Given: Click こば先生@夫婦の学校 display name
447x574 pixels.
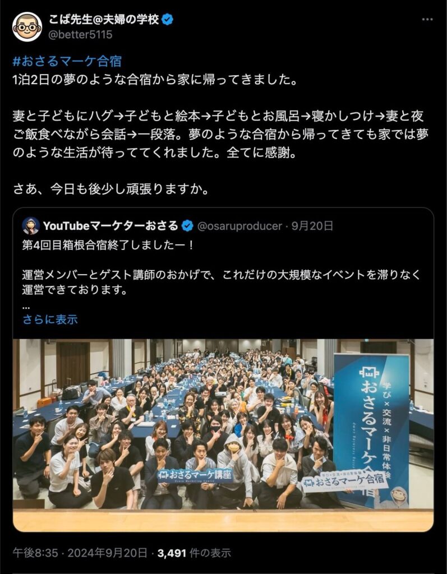Looking at the screenshot, I should pyautogui.click(x=104, y=20).
